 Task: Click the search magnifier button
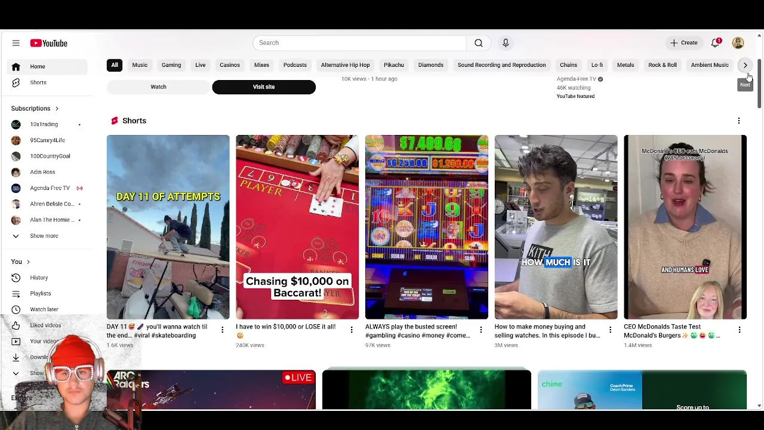(478, 43)
